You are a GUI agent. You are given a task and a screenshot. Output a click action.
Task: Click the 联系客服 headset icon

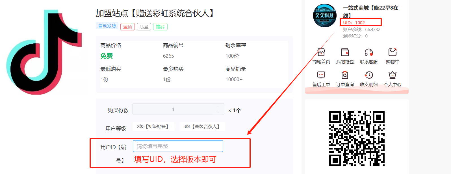[368, 52]
